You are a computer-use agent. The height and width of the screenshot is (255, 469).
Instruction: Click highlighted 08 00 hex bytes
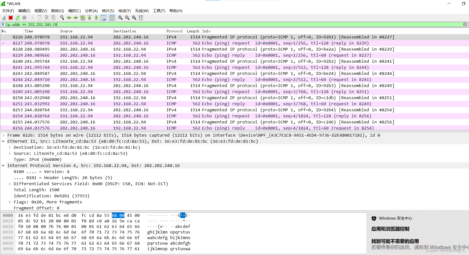118,215
